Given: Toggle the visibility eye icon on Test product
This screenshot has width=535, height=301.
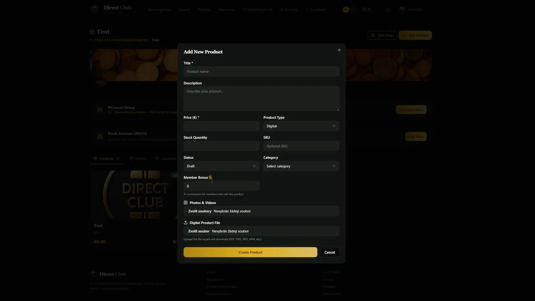Looking at the screenshot, I should point(175,242).
